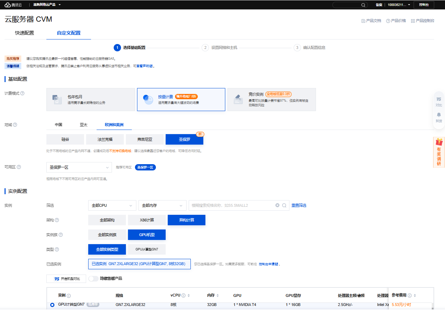This screenshot has width=445, height=314.
Task: Select the 异构计算 architecture option
Action: (x=187, y=220)
